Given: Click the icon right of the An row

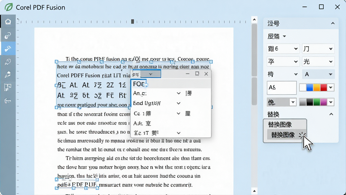Looking at the screenshot, I should (x=189, y=93).
